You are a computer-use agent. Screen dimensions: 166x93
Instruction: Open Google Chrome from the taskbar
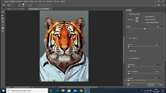pos(81,91)
